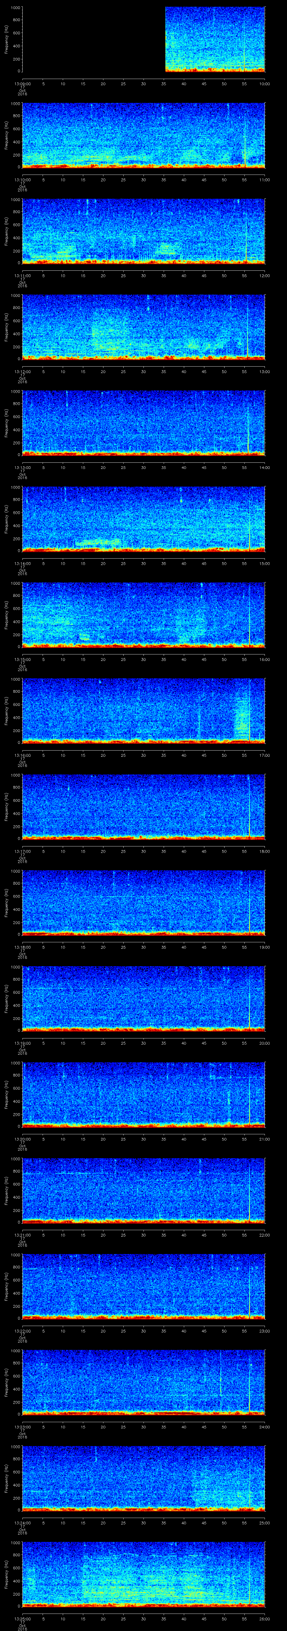Click the 25:00 end label of 13:24:00 panel
287x1631 pixels.
pyautogui.click(x=264, y=1523)
